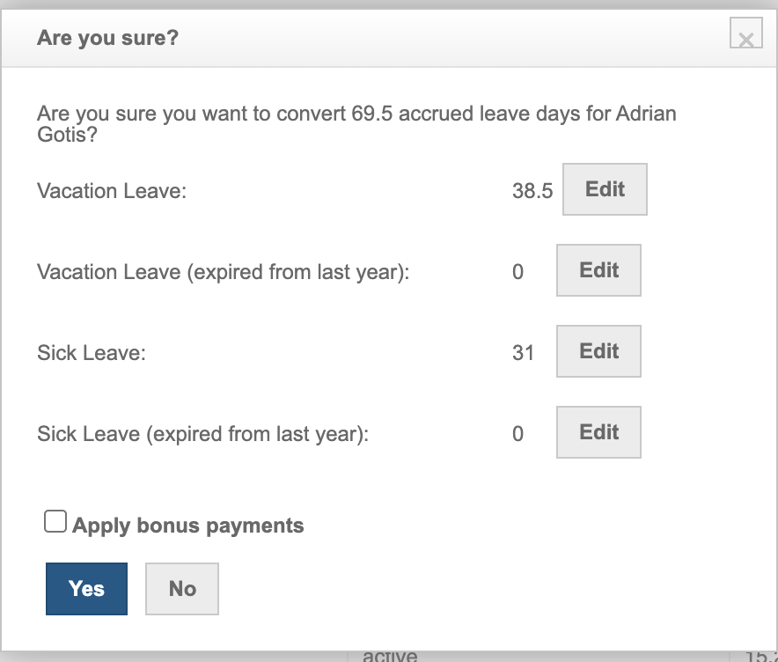Cancel the conversion by pressing No
The width and height of the screenshot is (778, 662).
click(182, 589)
